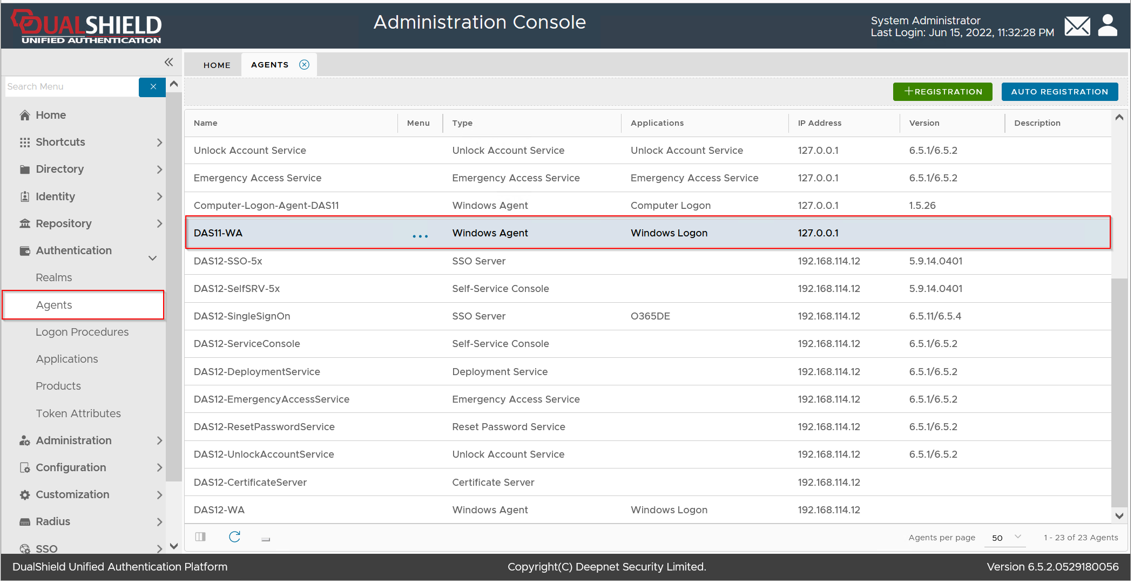Close the Agents tab with X icon
1134x584 pixels.
305,65
